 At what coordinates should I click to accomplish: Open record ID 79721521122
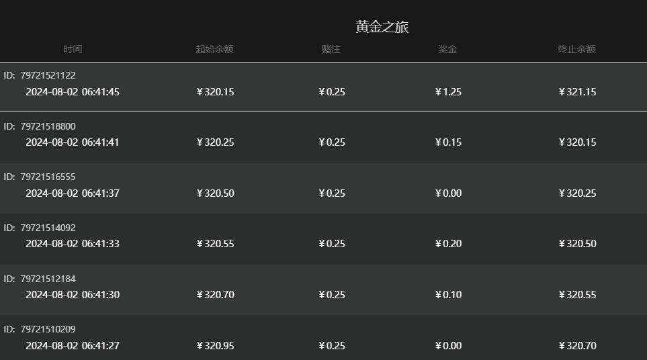(48, 75)
